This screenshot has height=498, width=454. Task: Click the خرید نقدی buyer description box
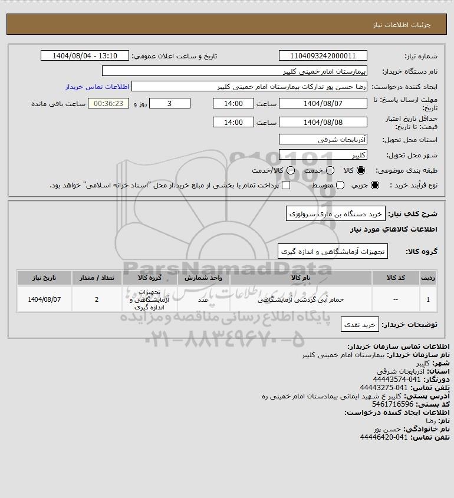pos(360,324)
